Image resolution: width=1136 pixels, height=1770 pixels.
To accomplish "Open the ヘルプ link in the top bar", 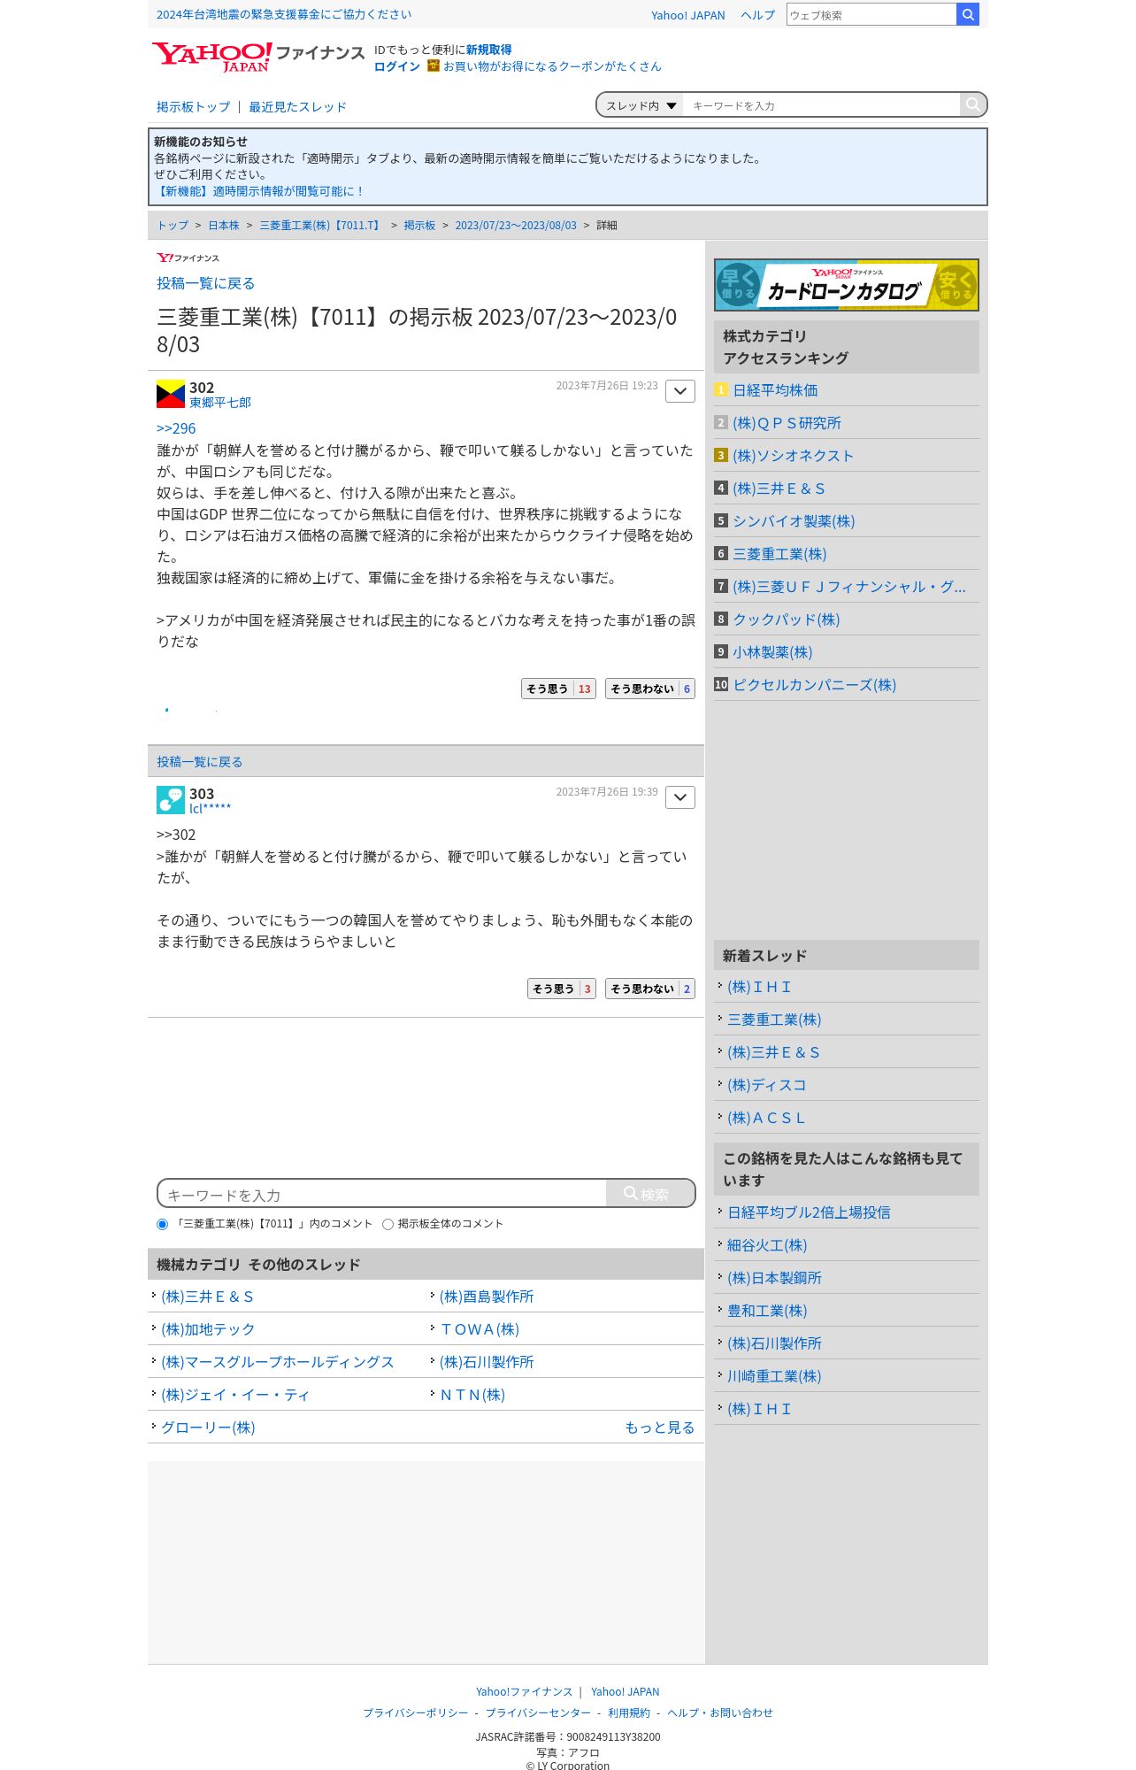I will [x=757, y=15].
